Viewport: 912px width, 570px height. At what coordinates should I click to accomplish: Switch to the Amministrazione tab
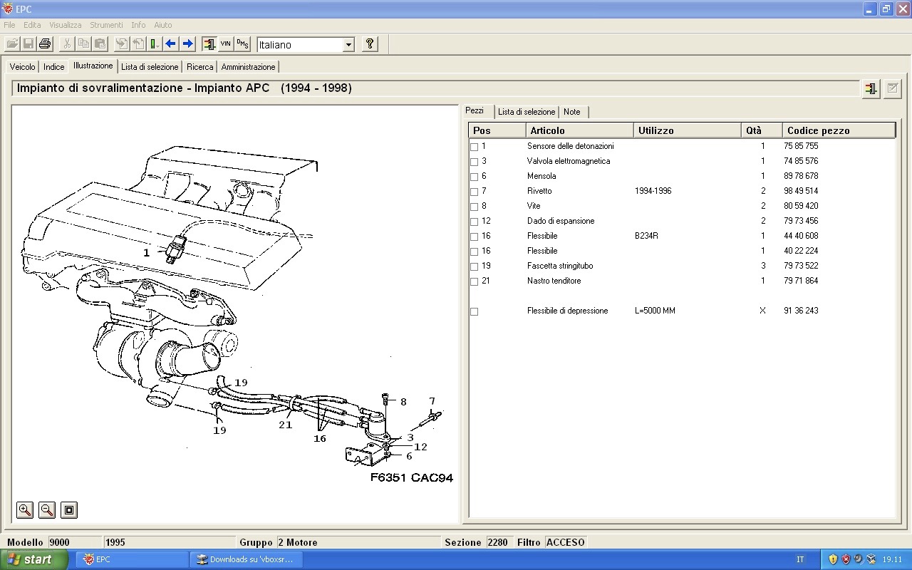coord(248,67)
